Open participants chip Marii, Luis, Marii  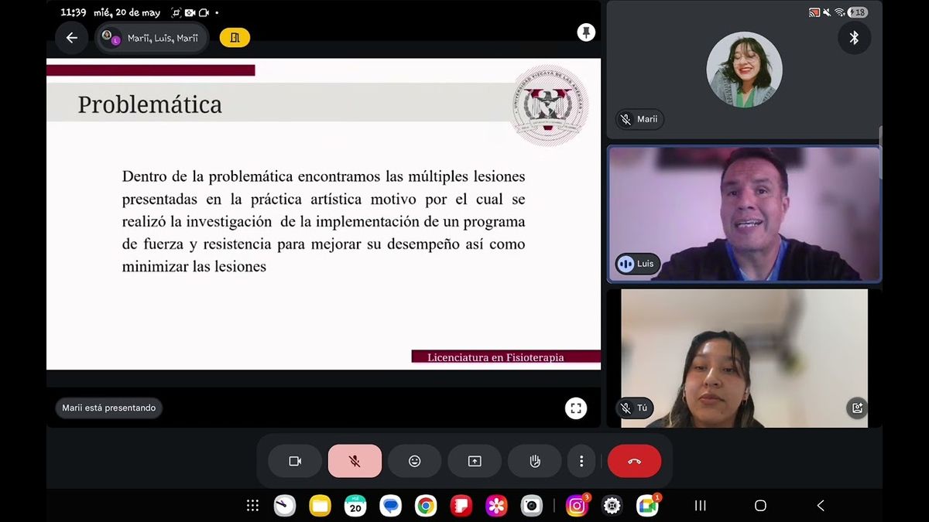pos(152,38)
